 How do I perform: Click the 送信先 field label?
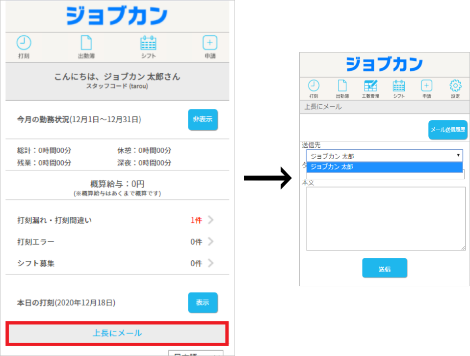pos(311,145)
